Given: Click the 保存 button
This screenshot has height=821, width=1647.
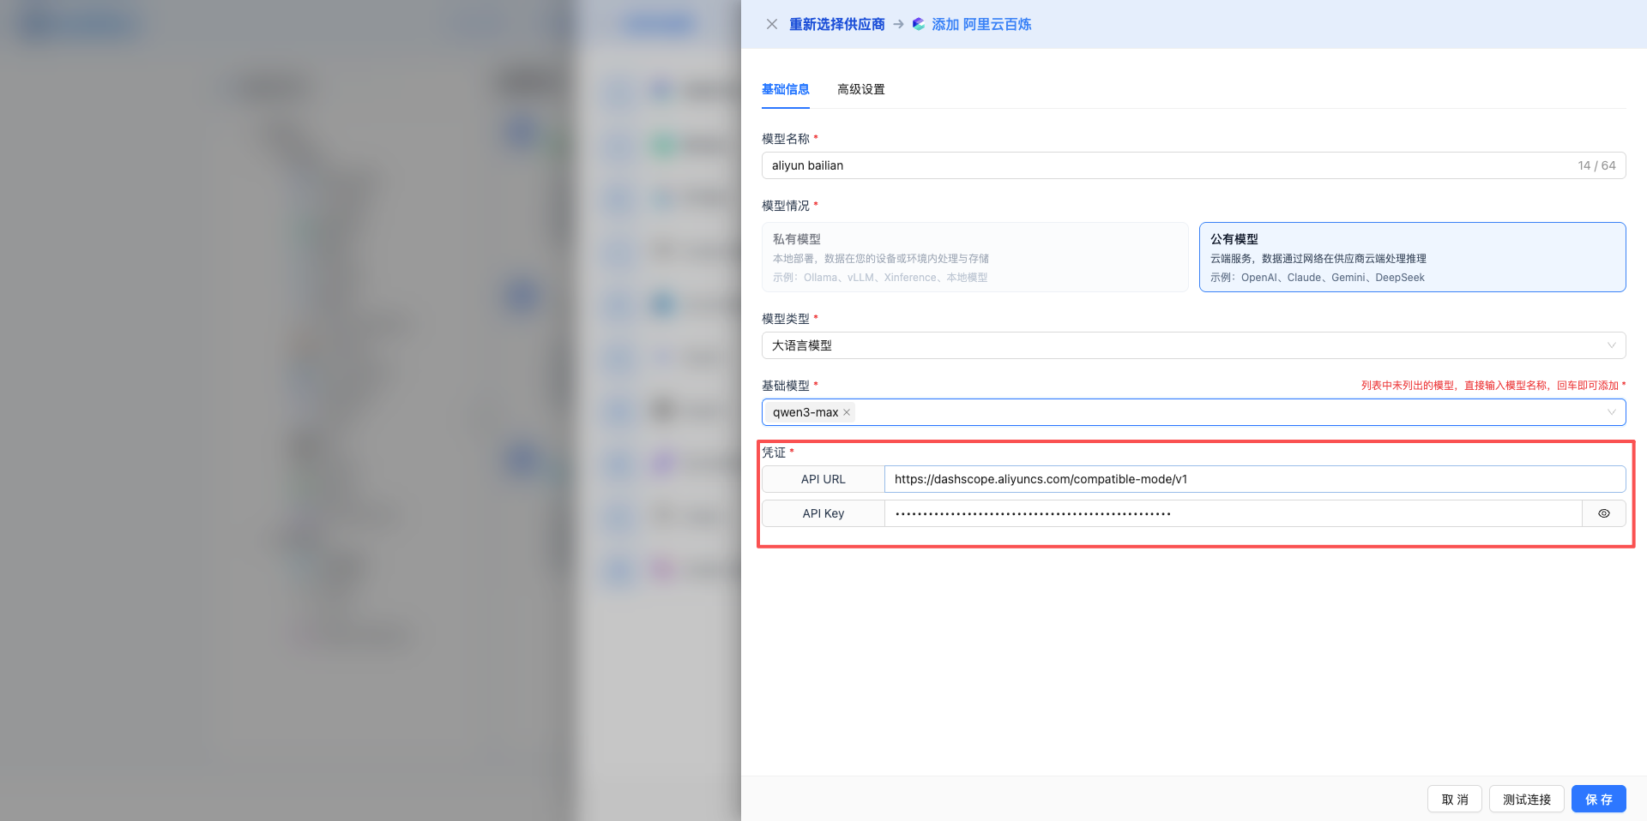Looking at the screenshot, I should click(x=1598, y=799).
